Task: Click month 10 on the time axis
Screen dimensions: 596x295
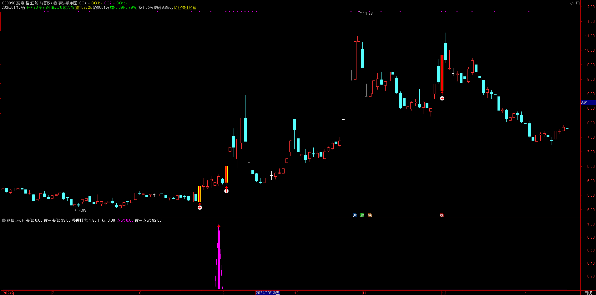Action: (296, 293)
